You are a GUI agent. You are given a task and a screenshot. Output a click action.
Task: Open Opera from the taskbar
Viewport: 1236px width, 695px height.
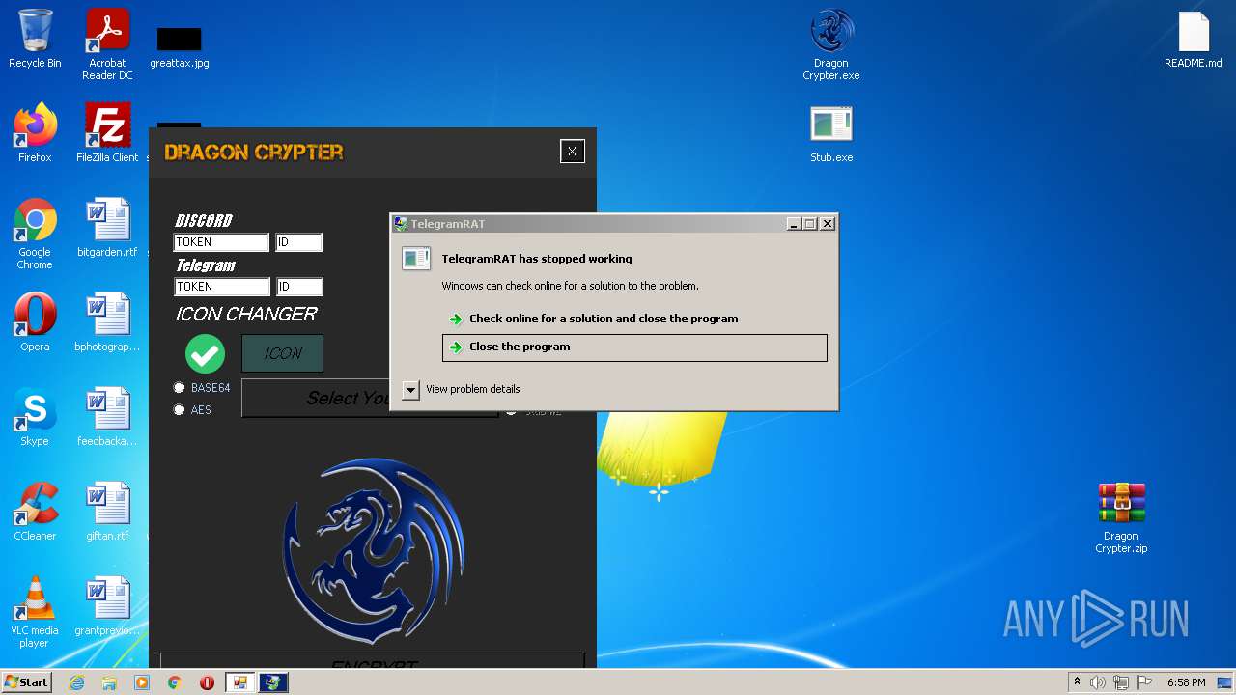(207, 682)
